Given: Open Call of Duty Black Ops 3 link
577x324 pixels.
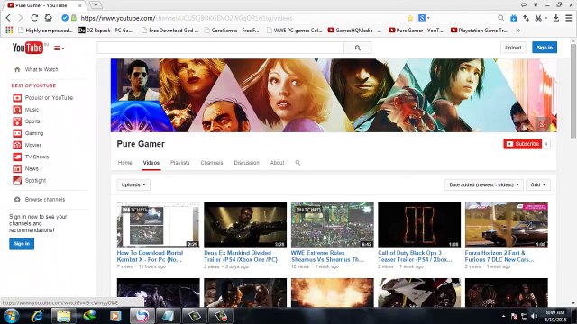Looking at the screenshot, I should pyautogui.click(x=415, y=256).
